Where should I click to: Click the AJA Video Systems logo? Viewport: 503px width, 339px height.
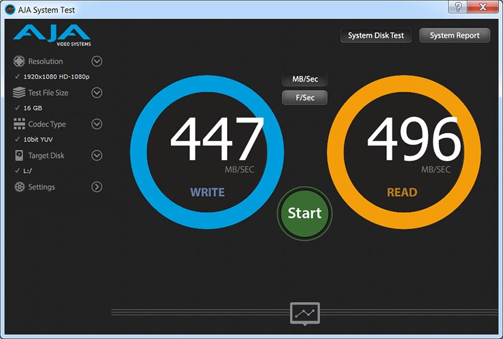(x=52, y=35)
